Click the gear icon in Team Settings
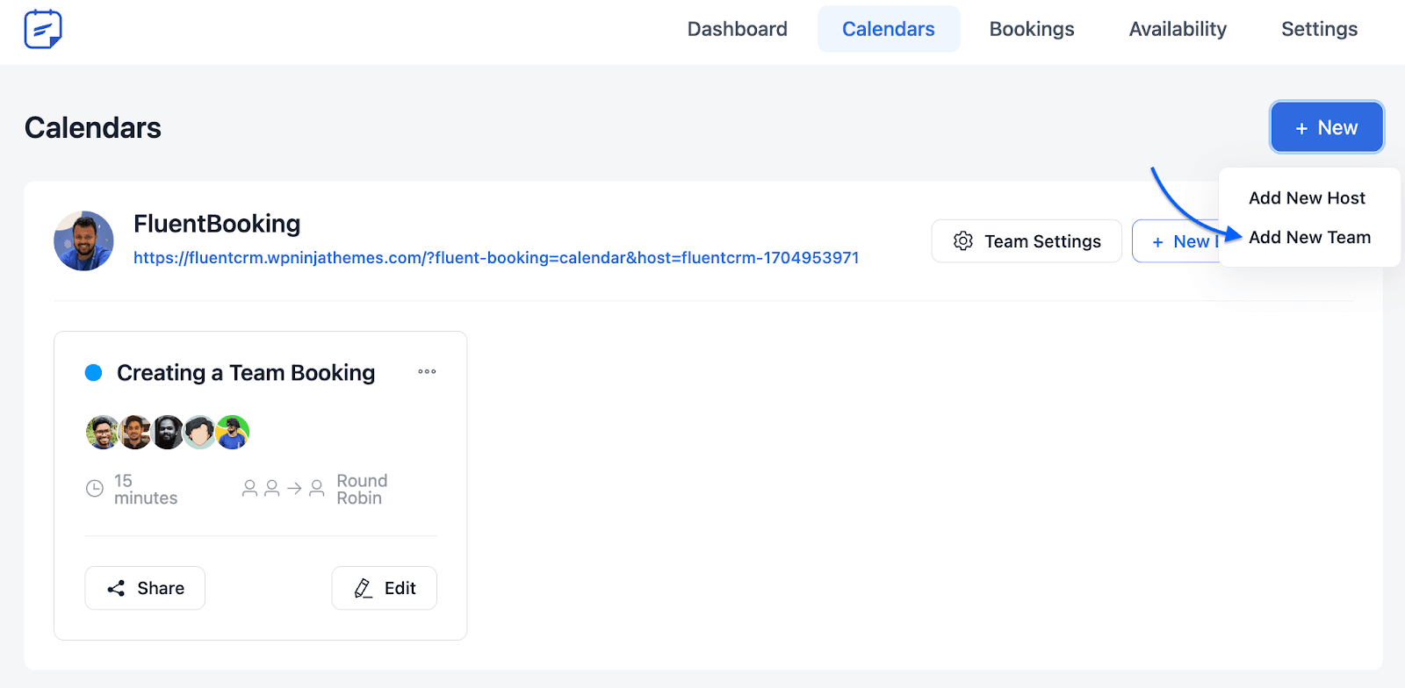 [963, 241]
